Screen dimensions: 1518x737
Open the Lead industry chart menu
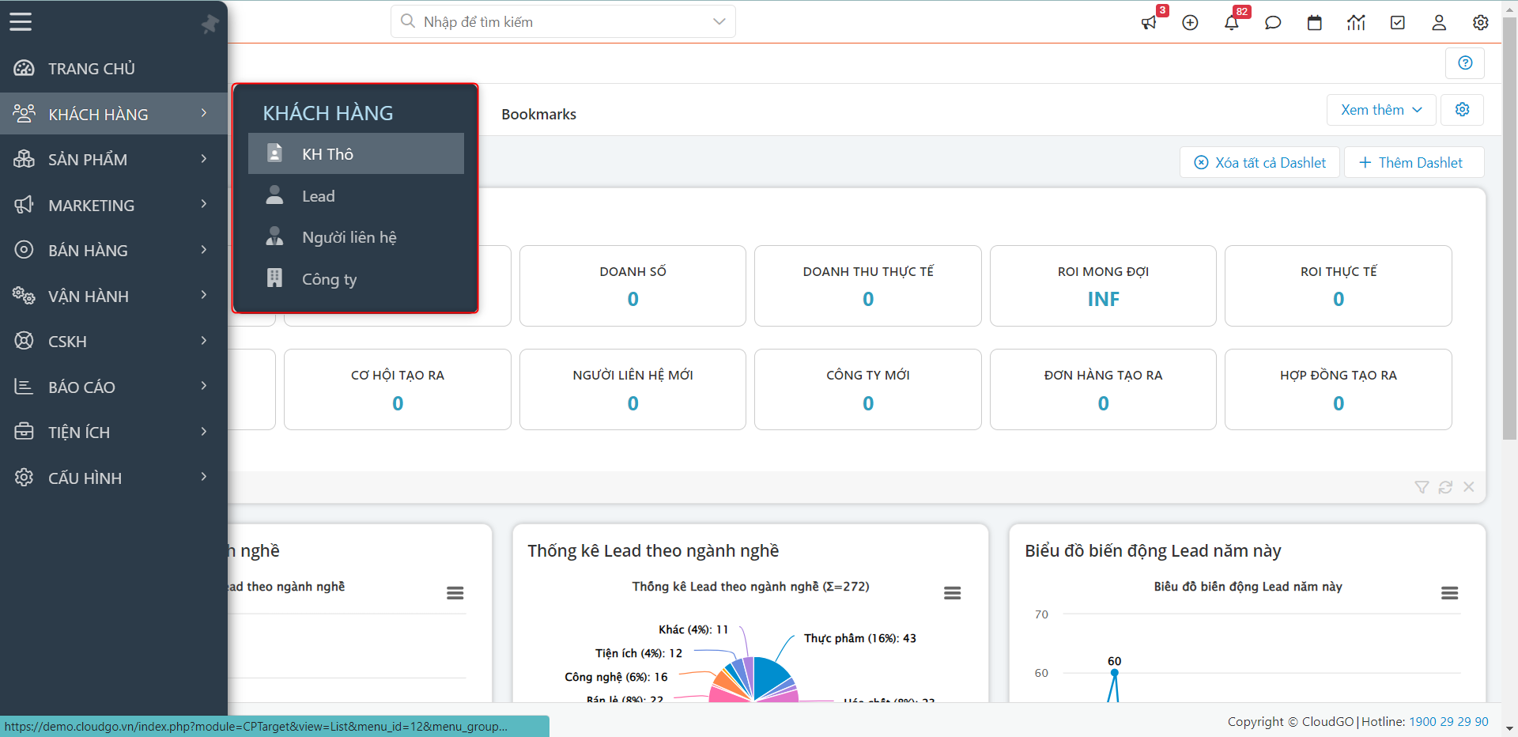coord(952,593)
